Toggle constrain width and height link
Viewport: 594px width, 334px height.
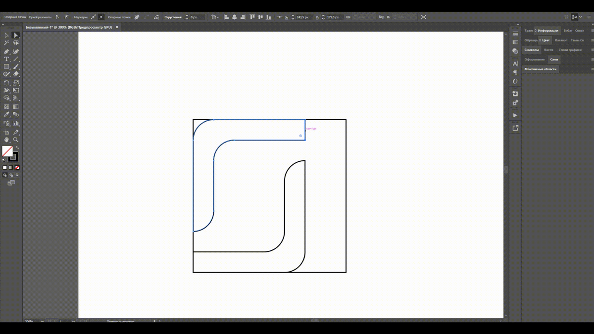(381, 17)
